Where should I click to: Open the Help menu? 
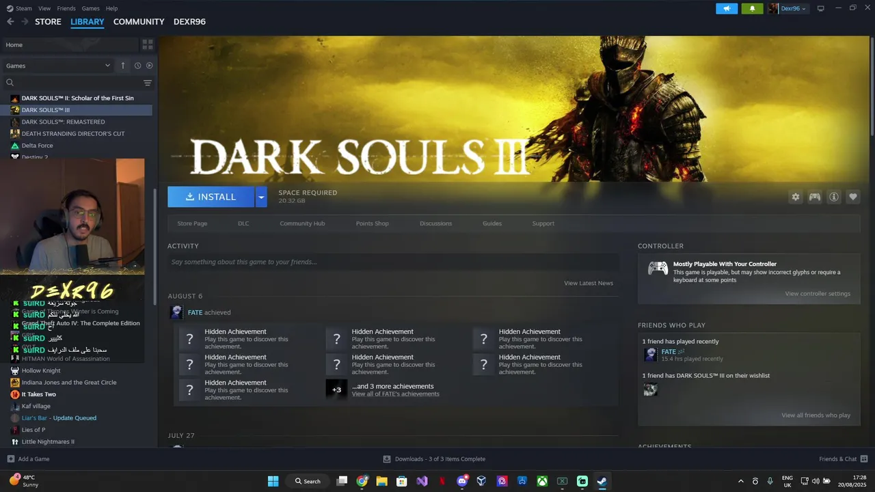111,8
